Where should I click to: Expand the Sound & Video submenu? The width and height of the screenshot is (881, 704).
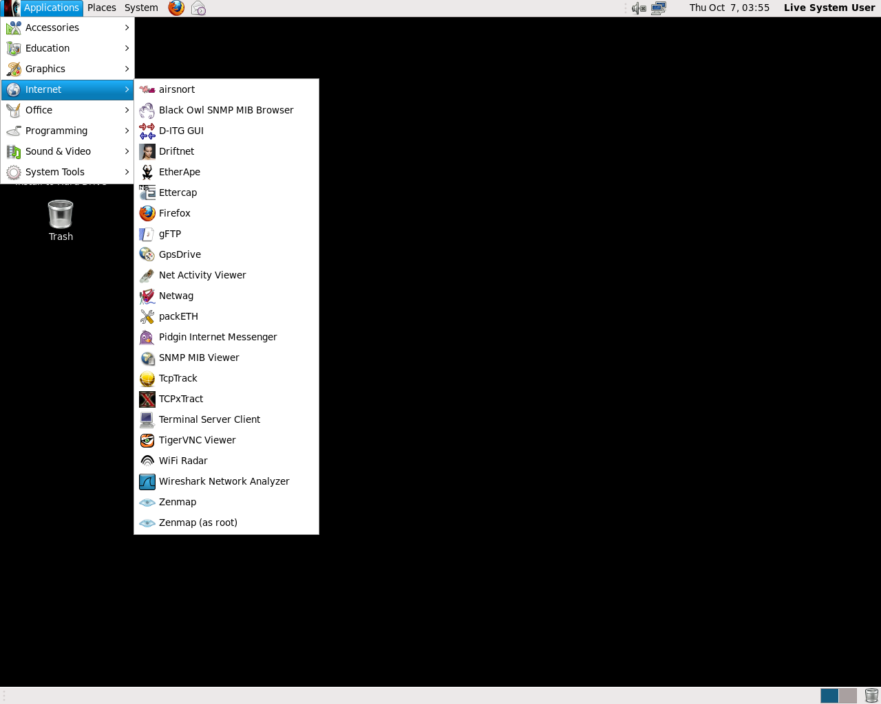[x=67, y=151]
